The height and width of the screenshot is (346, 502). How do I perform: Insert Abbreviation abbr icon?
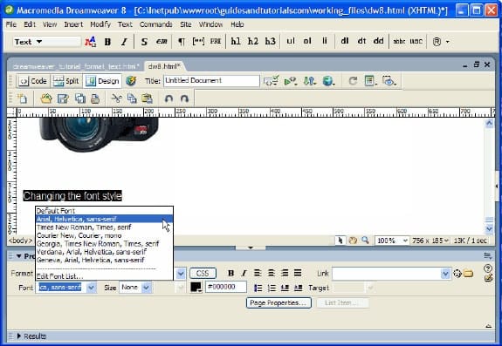399,42
